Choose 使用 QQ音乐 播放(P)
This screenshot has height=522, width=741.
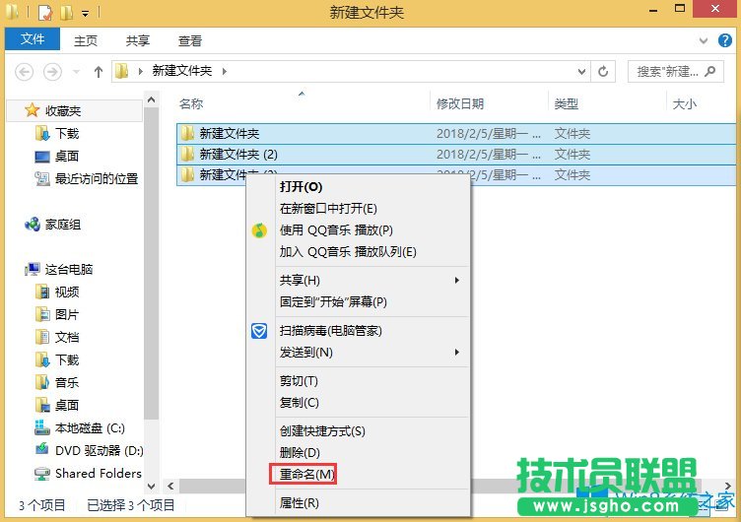pos(336,230)
